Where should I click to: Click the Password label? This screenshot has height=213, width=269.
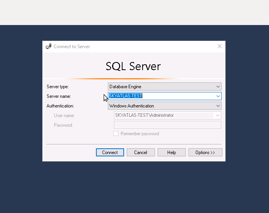pos(63,125)
